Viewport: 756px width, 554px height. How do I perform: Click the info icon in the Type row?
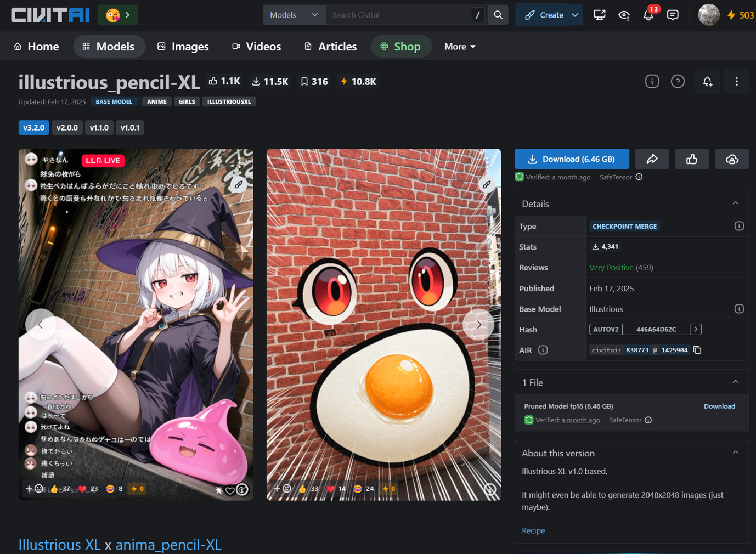pos(739,226)
